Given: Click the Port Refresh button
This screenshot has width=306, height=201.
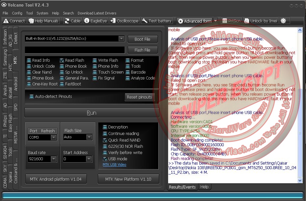Looking at the screenshot, I should click(x=42, y=131).
